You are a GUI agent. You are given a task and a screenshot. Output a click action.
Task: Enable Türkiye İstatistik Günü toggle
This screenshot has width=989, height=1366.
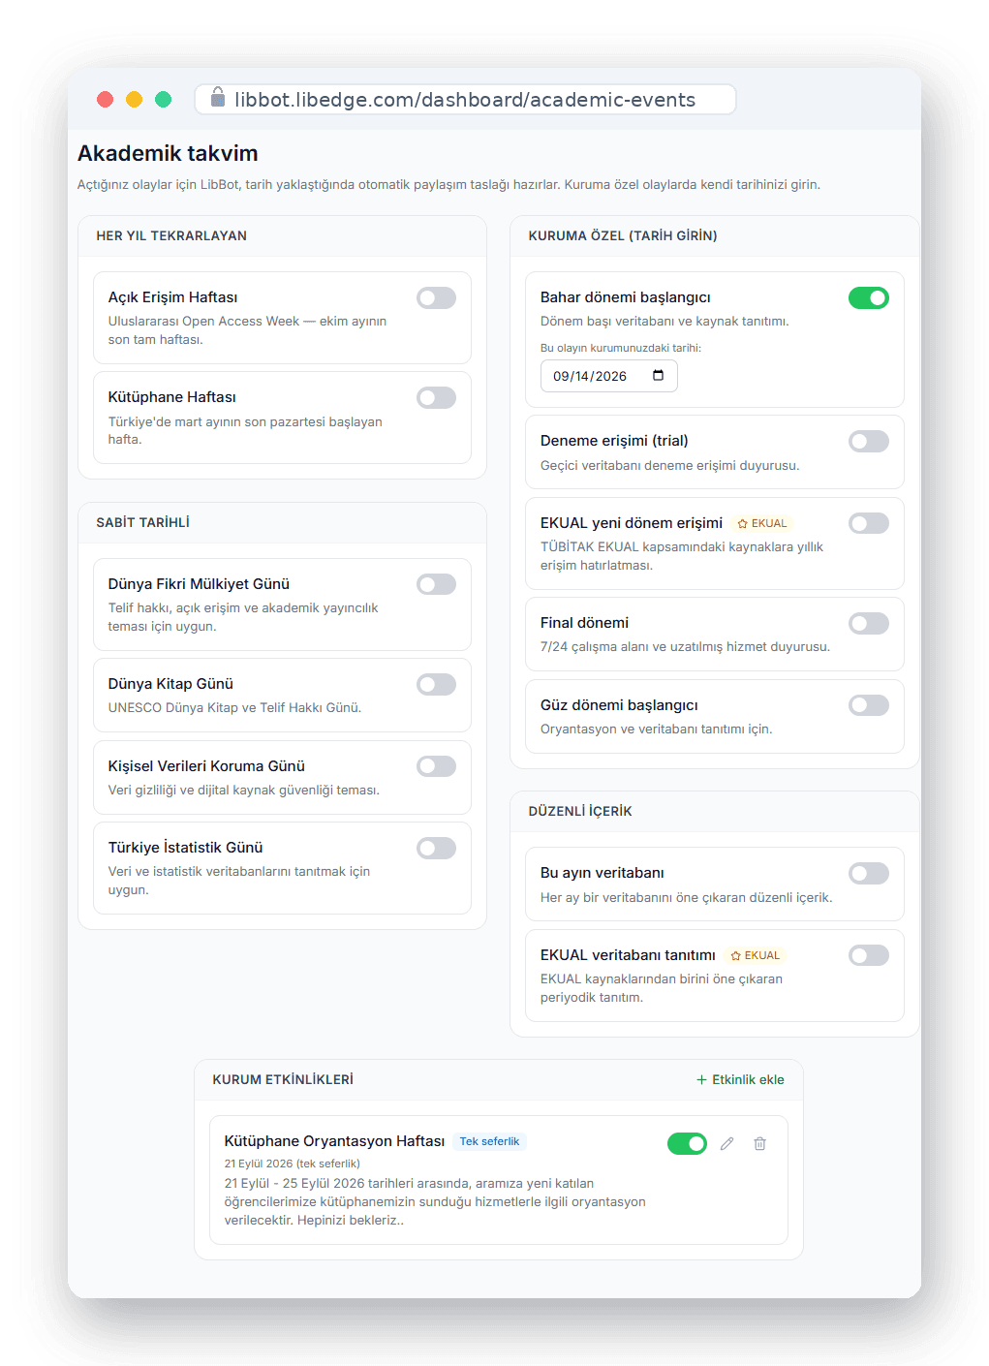(436, 849)
